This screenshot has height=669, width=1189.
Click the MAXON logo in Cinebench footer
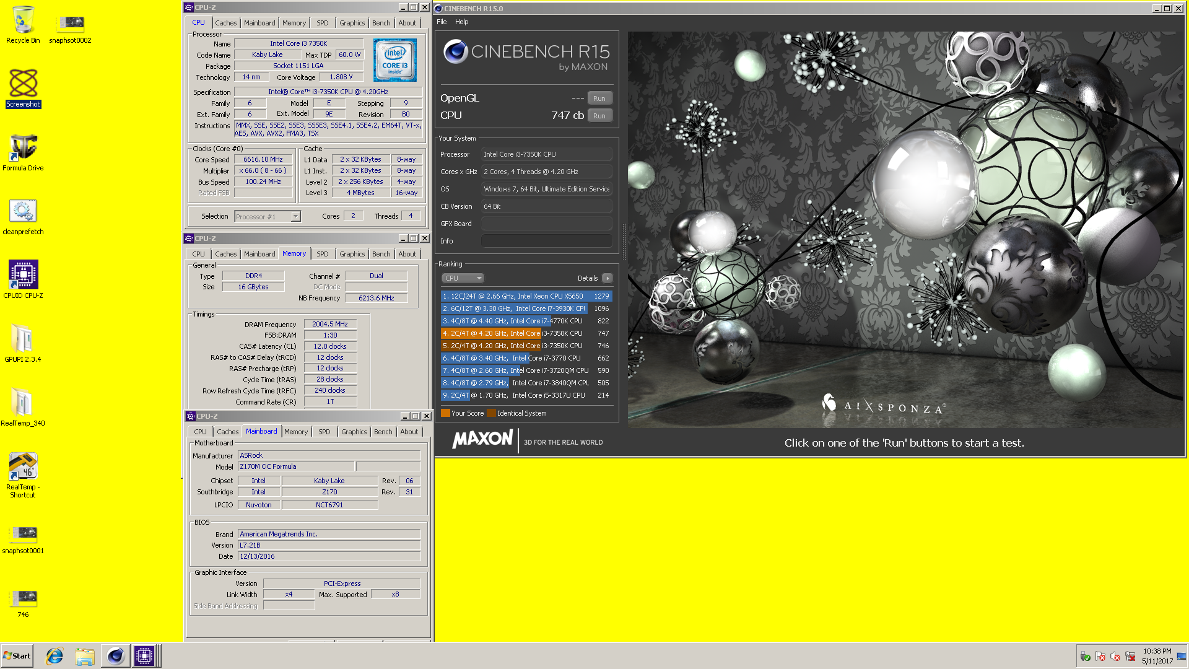(483, 440)
